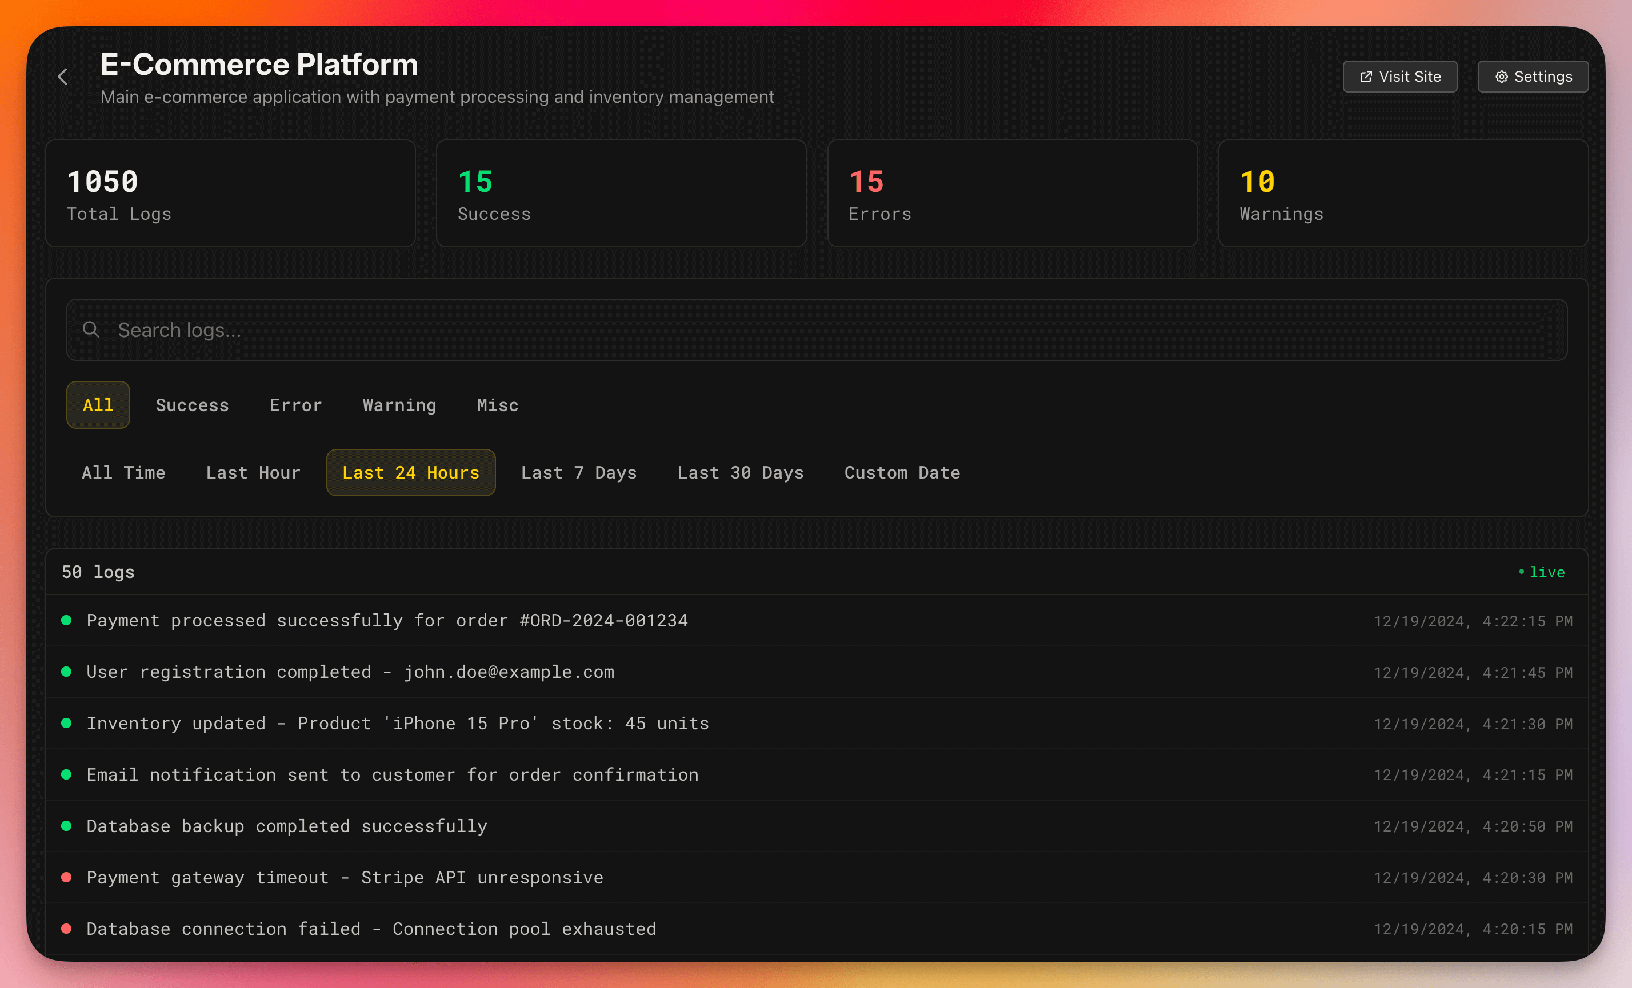Click the green dot beside Database backup completed
This screenshot has height=988, width=1632.
[x=66, y=826]
